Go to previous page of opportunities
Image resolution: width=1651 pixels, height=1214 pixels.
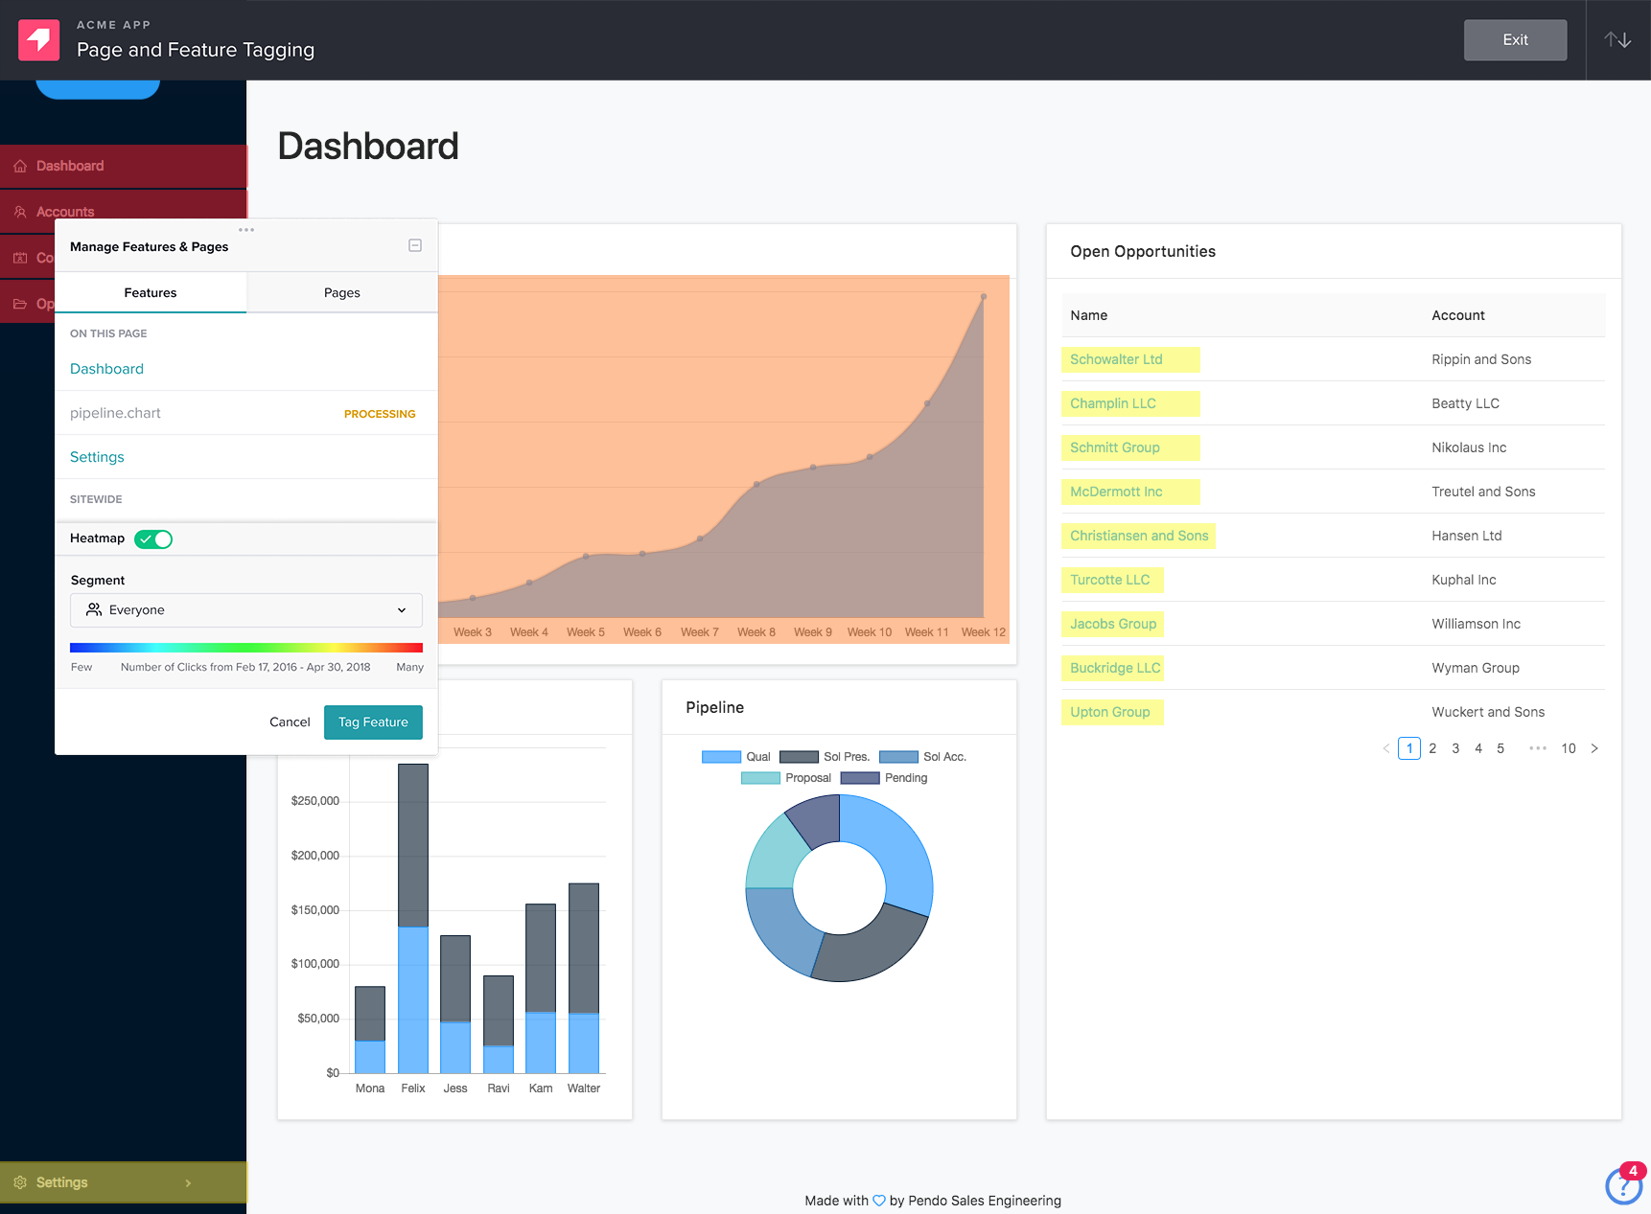1386,748
